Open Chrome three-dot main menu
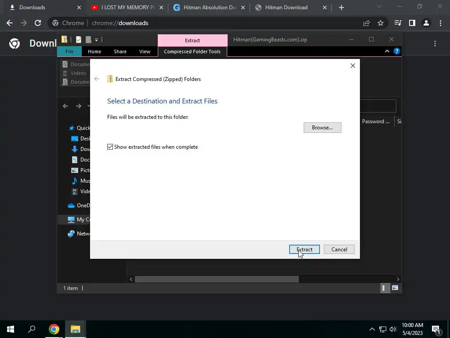This screenshot has width=450, height=338. 440,23
